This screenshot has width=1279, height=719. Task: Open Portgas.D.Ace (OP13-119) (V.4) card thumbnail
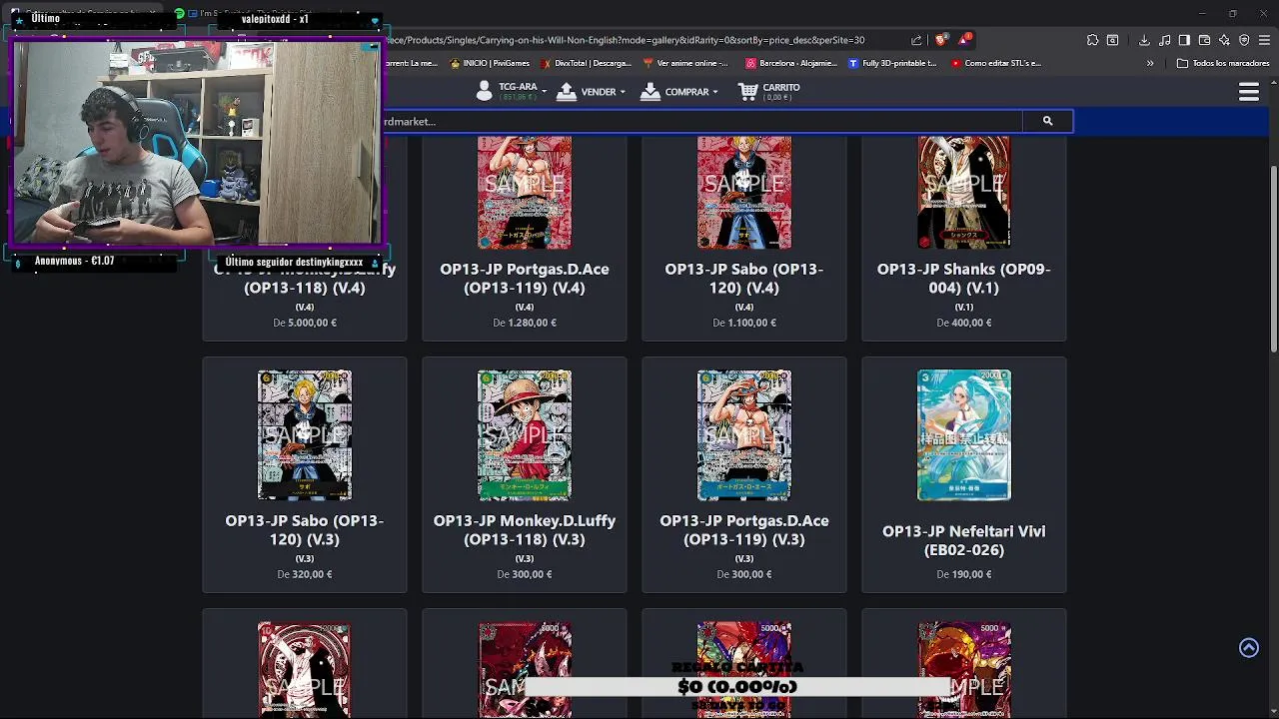tap(525, 193)
